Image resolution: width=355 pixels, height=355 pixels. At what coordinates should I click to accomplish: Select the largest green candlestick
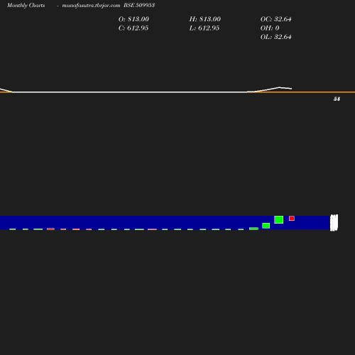tap(278, 219)
